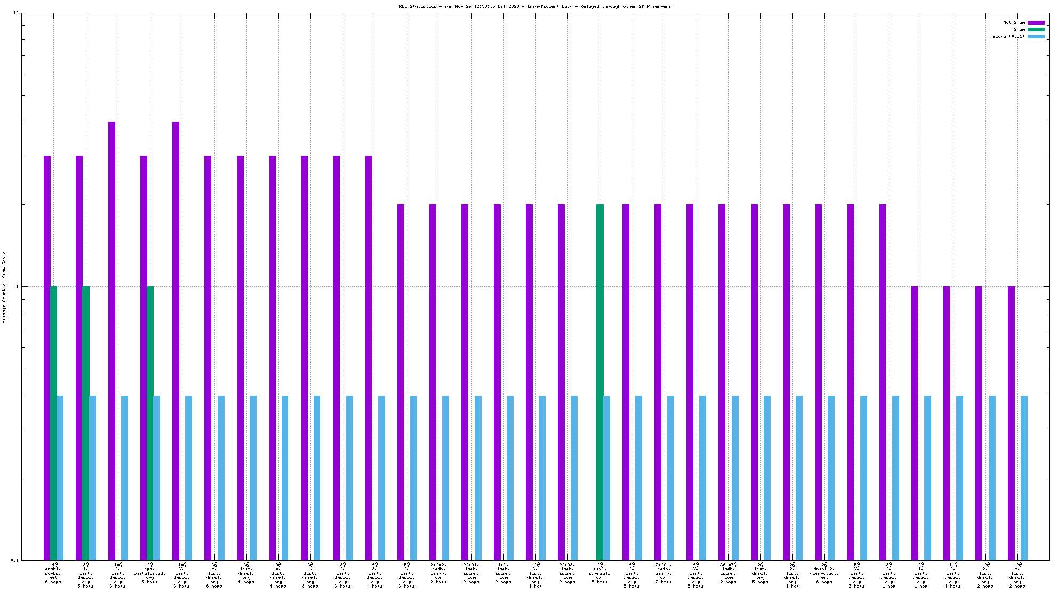Click the blue Score legend swatch

point(1036,36)
